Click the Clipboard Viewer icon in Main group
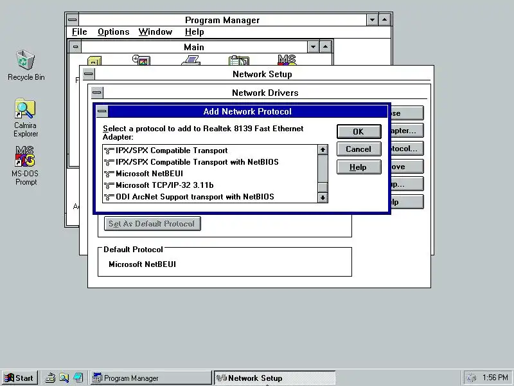Viewport: 514px width, 386px height. (x=239, y=60)
